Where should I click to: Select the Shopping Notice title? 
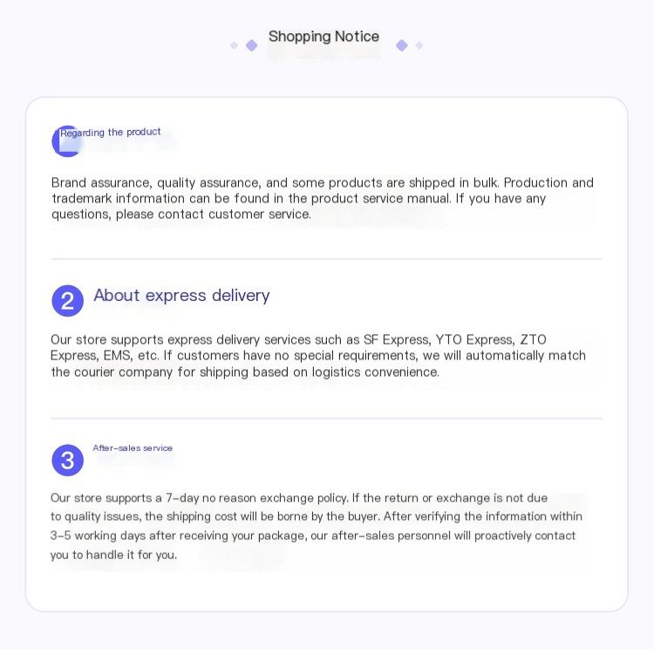pos(324,37)
